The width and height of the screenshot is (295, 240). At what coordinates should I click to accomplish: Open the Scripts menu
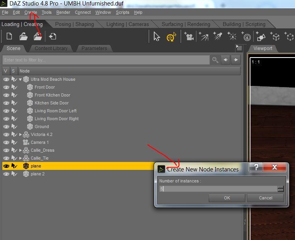[123, 12]
